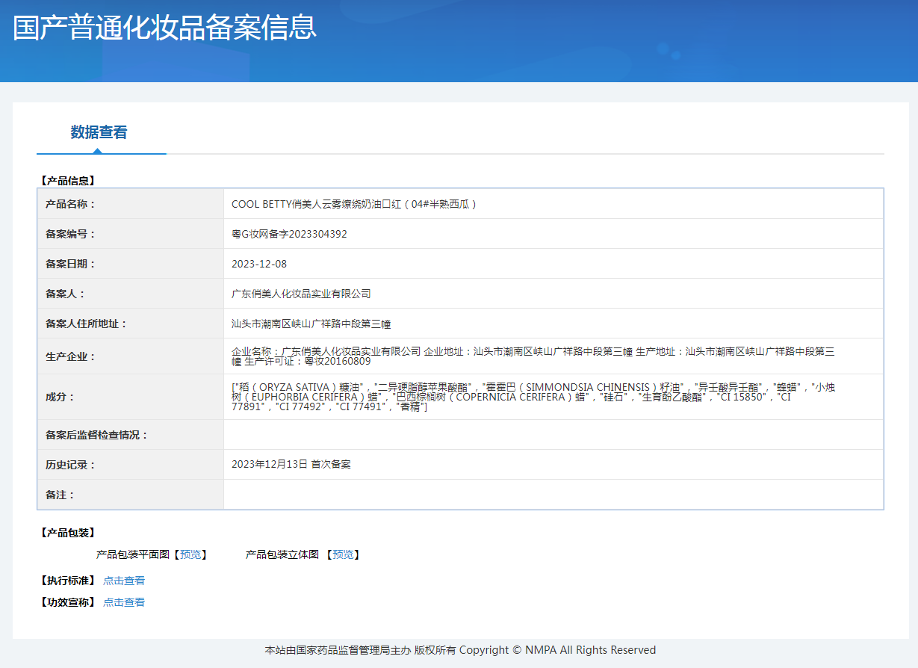Click the 【产品包装】 section heading
Image resolution: width=918 pixels, height=668 pixels.
point(67,533)
